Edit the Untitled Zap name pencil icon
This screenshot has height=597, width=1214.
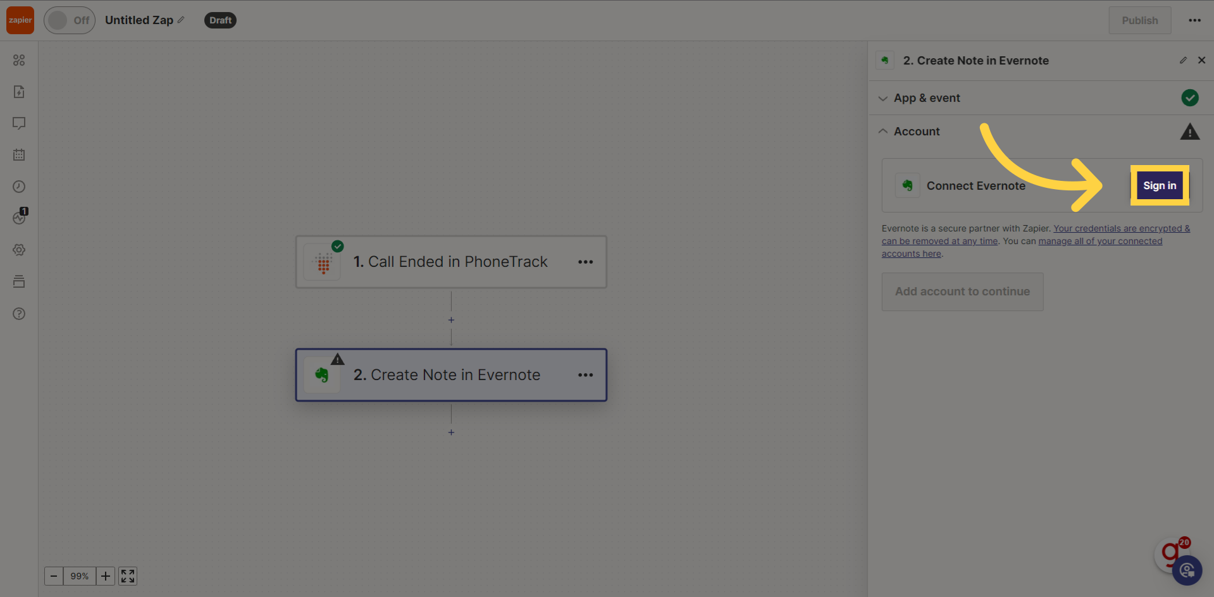point(181,20)
